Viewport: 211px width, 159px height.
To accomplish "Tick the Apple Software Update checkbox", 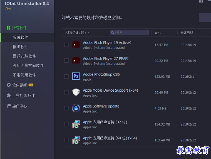I will [x=66, y=108].
